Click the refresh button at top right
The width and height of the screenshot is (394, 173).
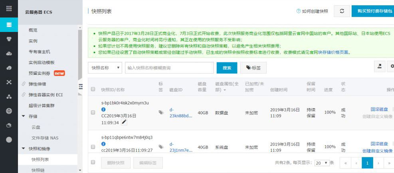point(342,11)
